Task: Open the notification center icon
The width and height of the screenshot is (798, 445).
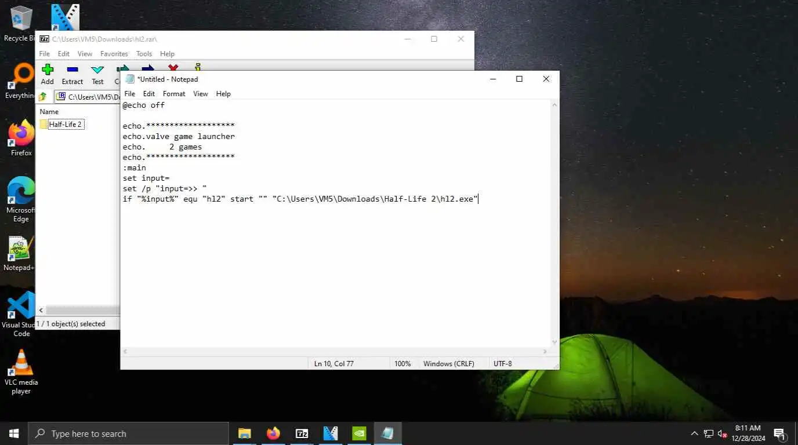Action: (779, 433)
